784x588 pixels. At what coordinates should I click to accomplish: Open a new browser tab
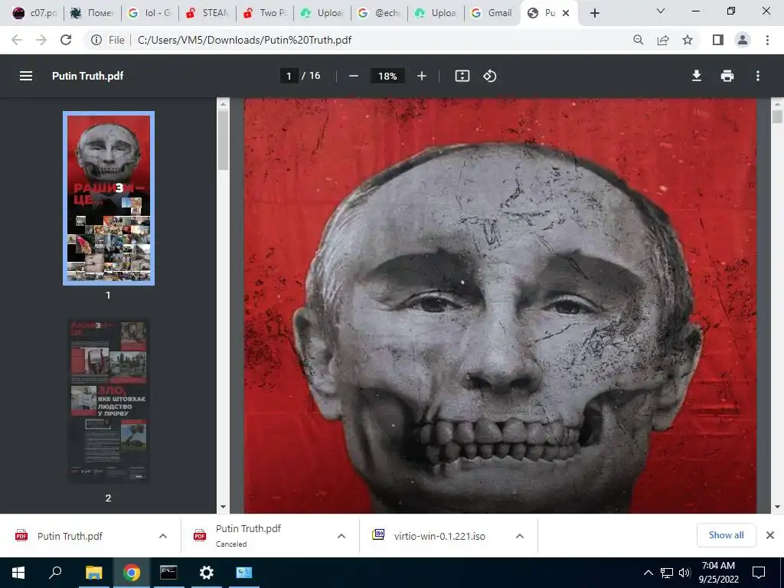(x=594, y=14)
